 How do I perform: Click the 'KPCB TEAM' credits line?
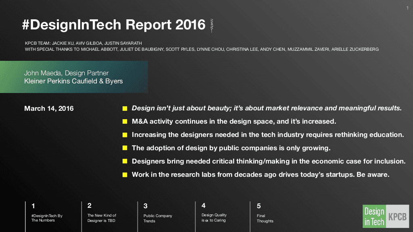(x=83, y=43)
